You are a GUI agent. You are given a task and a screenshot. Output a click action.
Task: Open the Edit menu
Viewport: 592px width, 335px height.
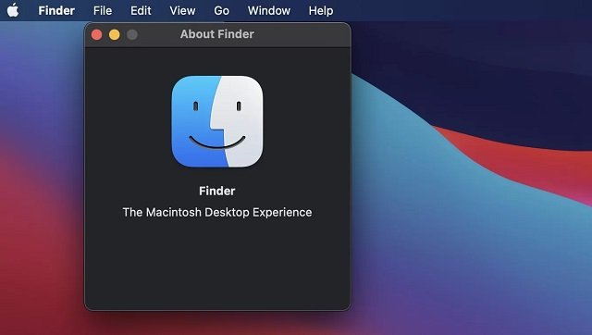coord(141,10)
